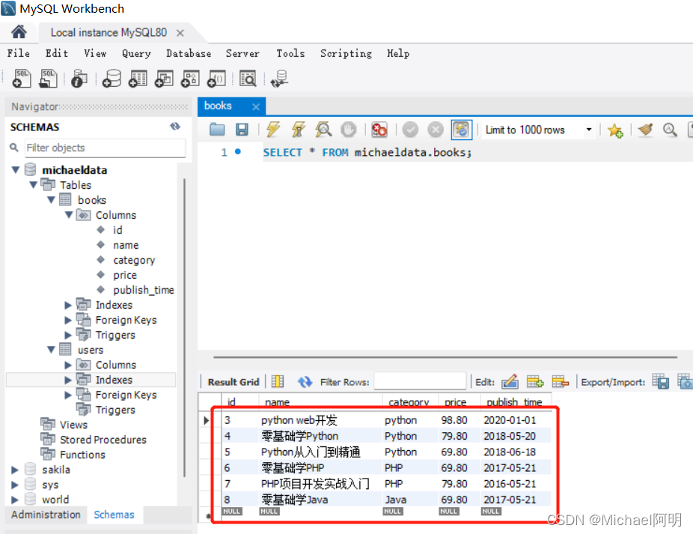Collapse the books Columns node
Viewport: 693px width, 534px height.
click(69, 215)
